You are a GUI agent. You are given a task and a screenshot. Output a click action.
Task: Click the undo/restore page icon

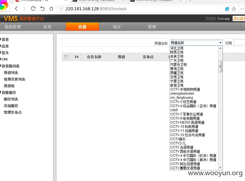coord(42,9)
